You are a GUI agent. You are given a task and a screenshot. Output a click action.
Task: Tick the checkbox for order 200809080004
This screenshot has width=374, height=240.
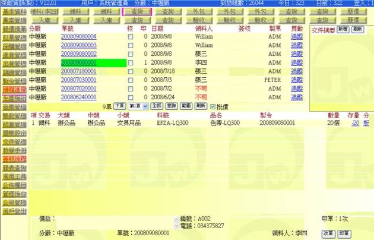pos(131,37)
